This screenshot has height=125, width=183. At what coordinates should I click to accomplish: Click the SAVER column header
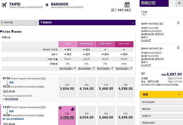point(68,44)
